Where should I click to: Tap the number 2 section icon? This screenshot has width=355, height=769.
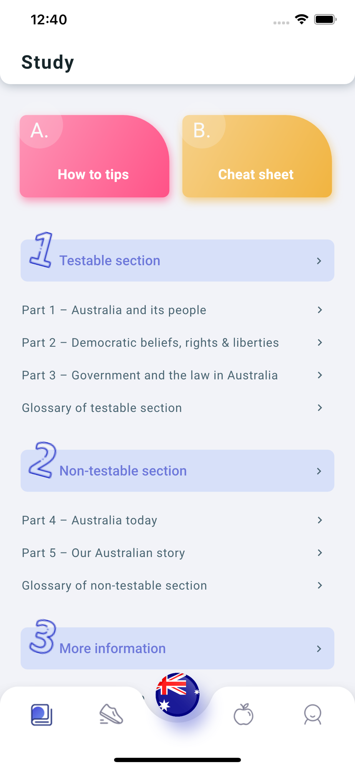click(x=42, y=460)
